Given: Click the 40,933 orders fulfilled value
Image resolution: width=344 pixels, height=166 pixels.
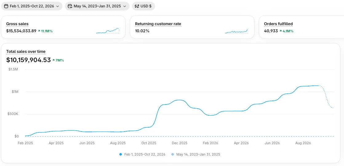Looking at the screenshot, I should point(271,31).
